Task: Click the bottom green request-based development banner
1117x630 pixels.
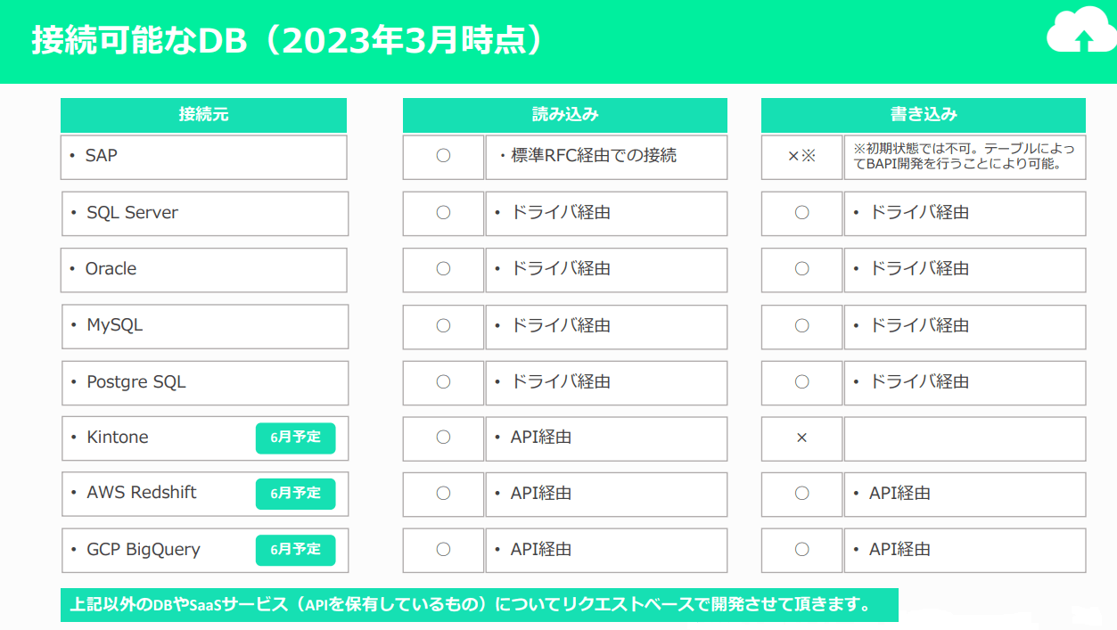Action: pyautogui.click(x=479, y=605)
